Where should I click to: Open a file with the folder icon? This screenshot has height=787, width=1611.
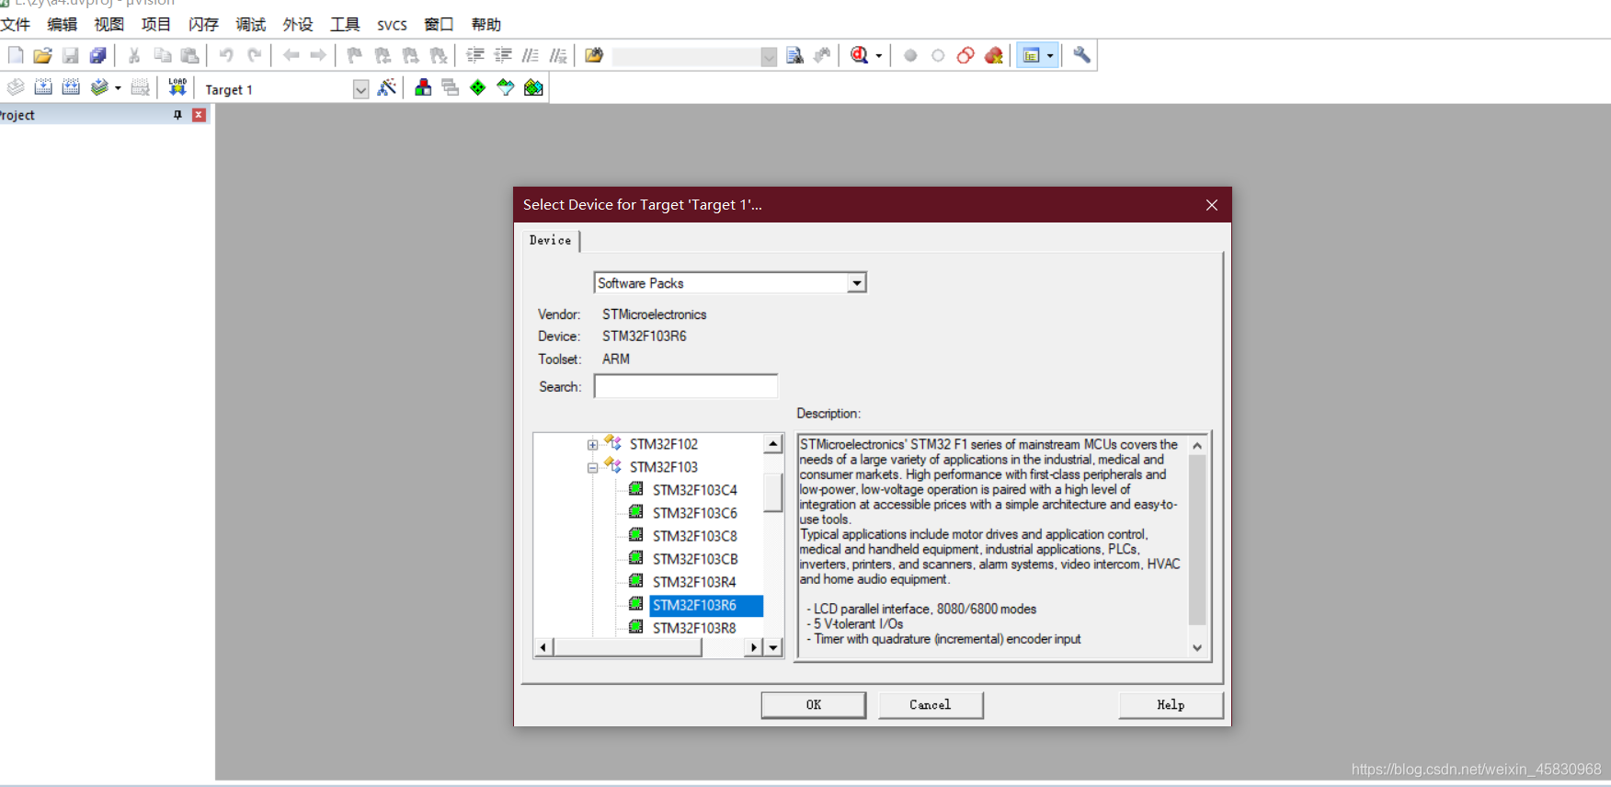[42, 56]
